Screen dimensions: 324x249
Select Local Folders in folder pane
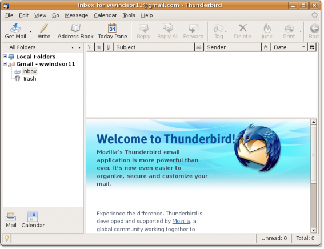[36, 57]
